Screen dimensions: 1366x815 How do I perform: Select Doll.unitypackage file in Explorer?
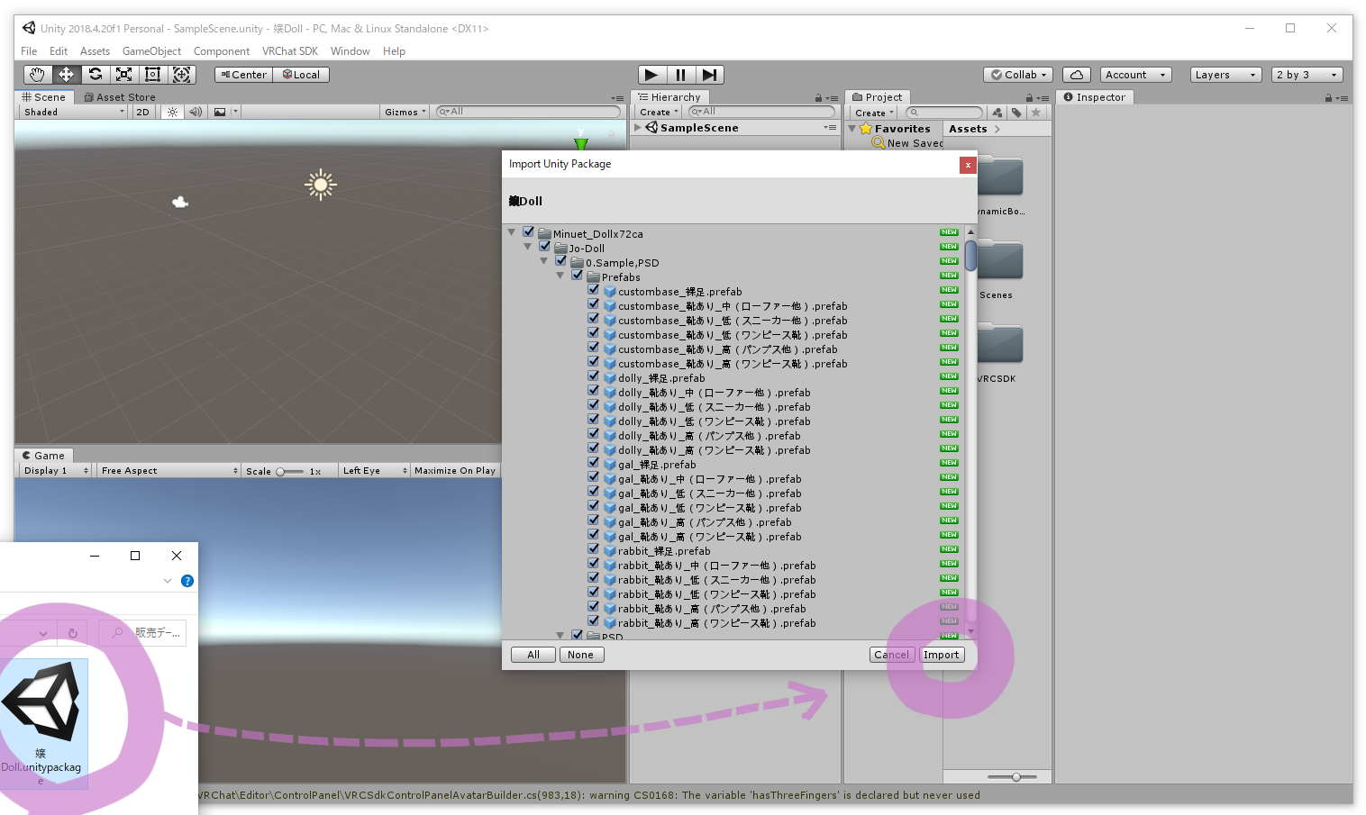[43, 723]
